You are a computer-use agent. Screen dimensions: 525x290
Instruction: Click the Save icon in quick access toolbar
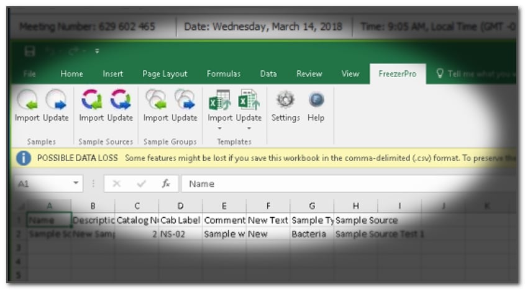(29, 51)
